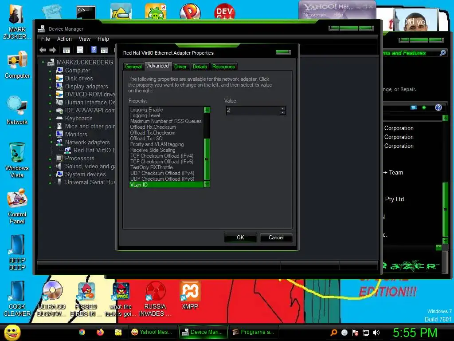Screen dimensions: 454x341
Task: Click the search icon in Programs and Features
Action: click(x=443, y=53)
